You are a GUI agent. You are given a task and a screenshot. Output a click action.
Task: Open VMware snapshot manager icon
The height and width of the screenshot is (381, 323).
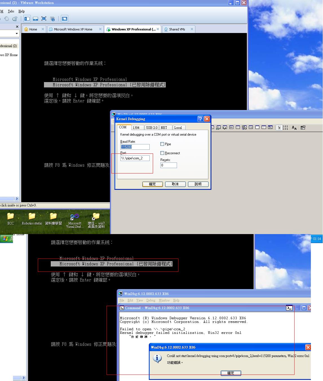pos(15,19)
